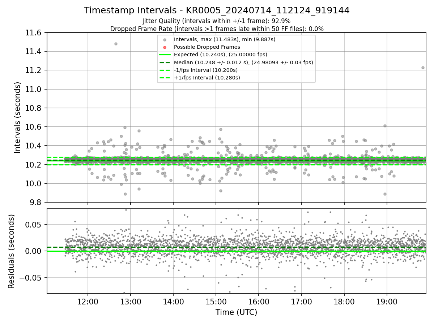Click the 'Jitter Quality' subtitle line
Image resolution: width=434 pixels, height=325 pixels.
pos(217,21)
